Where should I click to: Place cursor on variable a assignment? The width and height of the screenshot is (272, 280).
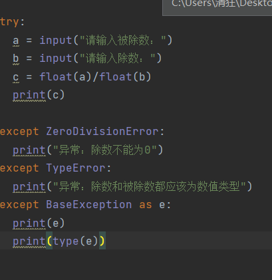pos(16,41)
